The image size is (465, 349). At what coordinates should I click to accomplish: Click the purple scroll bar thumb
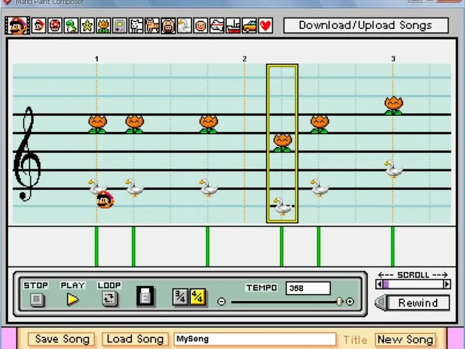point(386,284)
